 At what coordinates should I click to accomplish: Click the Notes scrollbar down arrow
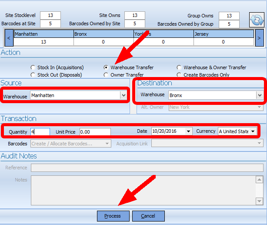pos(259,201)
